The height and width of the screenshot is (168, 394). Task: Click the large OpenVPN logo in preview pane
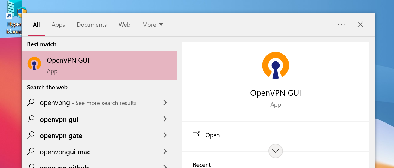point(275,65)
